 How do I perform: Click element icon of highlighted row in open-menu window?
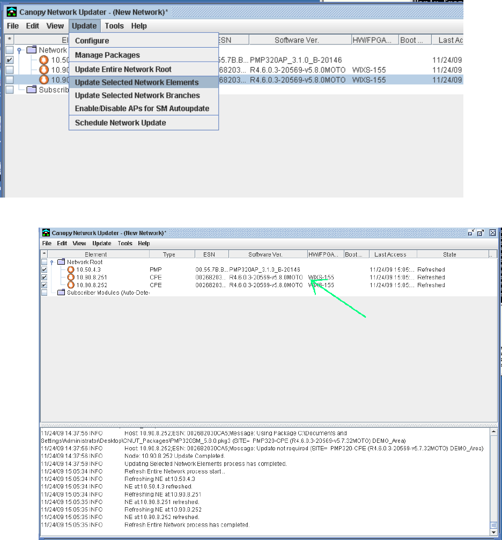43,80
